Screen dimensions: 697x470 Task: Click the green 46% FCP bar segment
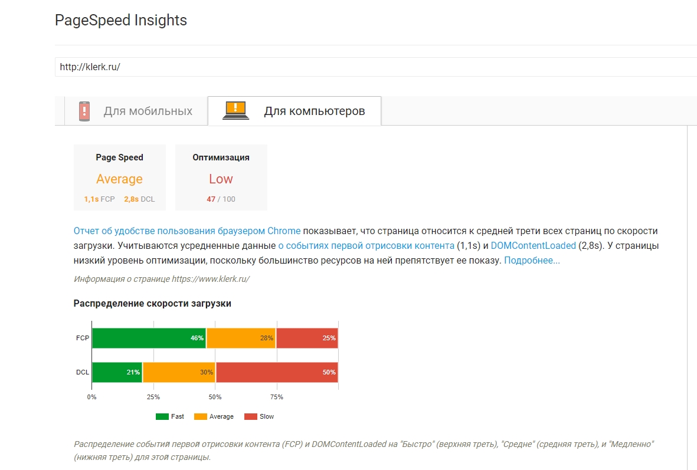click(149, 338)
